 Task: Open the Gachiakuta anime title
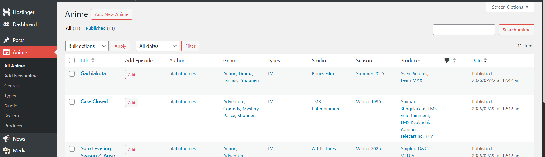(x=93, y=73)
